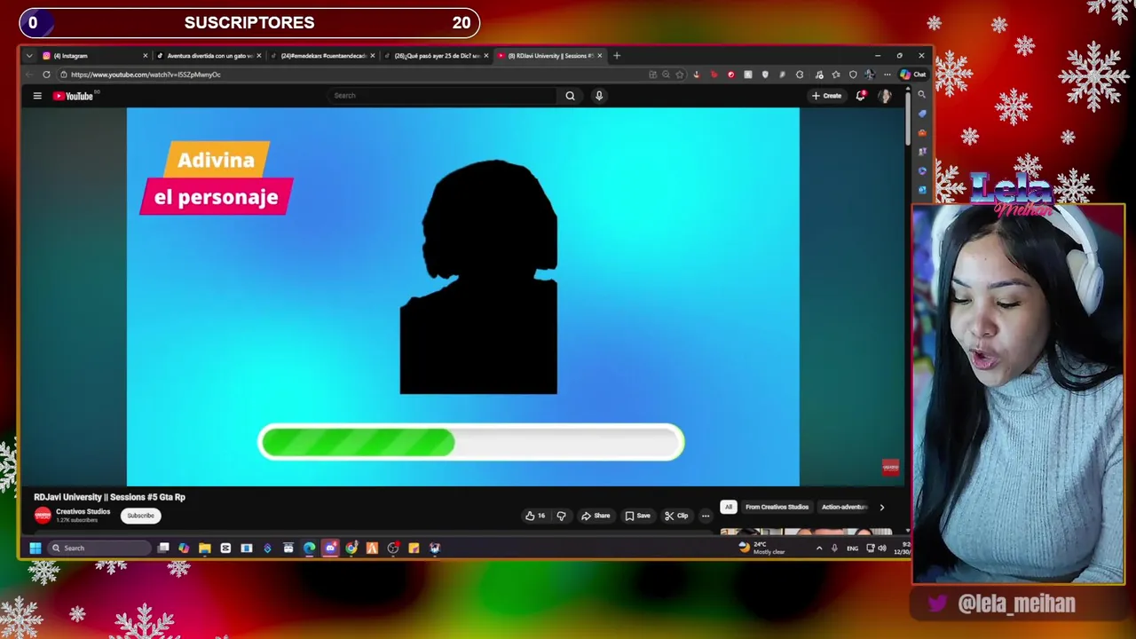
Task: Close the Instagram tab
Action: click(146, 56)
